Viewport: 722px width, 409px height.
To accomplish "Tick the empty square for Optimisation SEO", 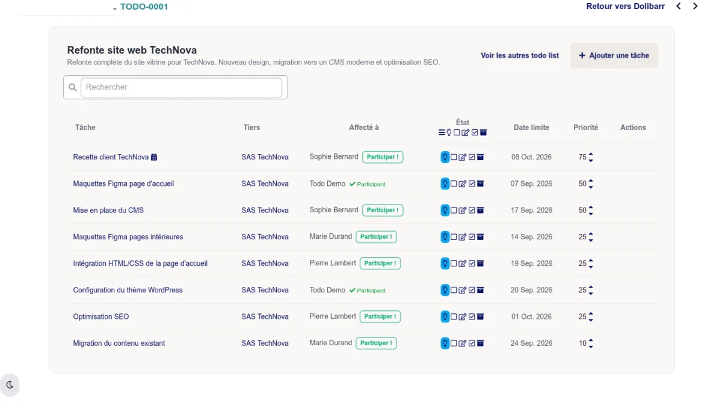I will pos(454,316).
